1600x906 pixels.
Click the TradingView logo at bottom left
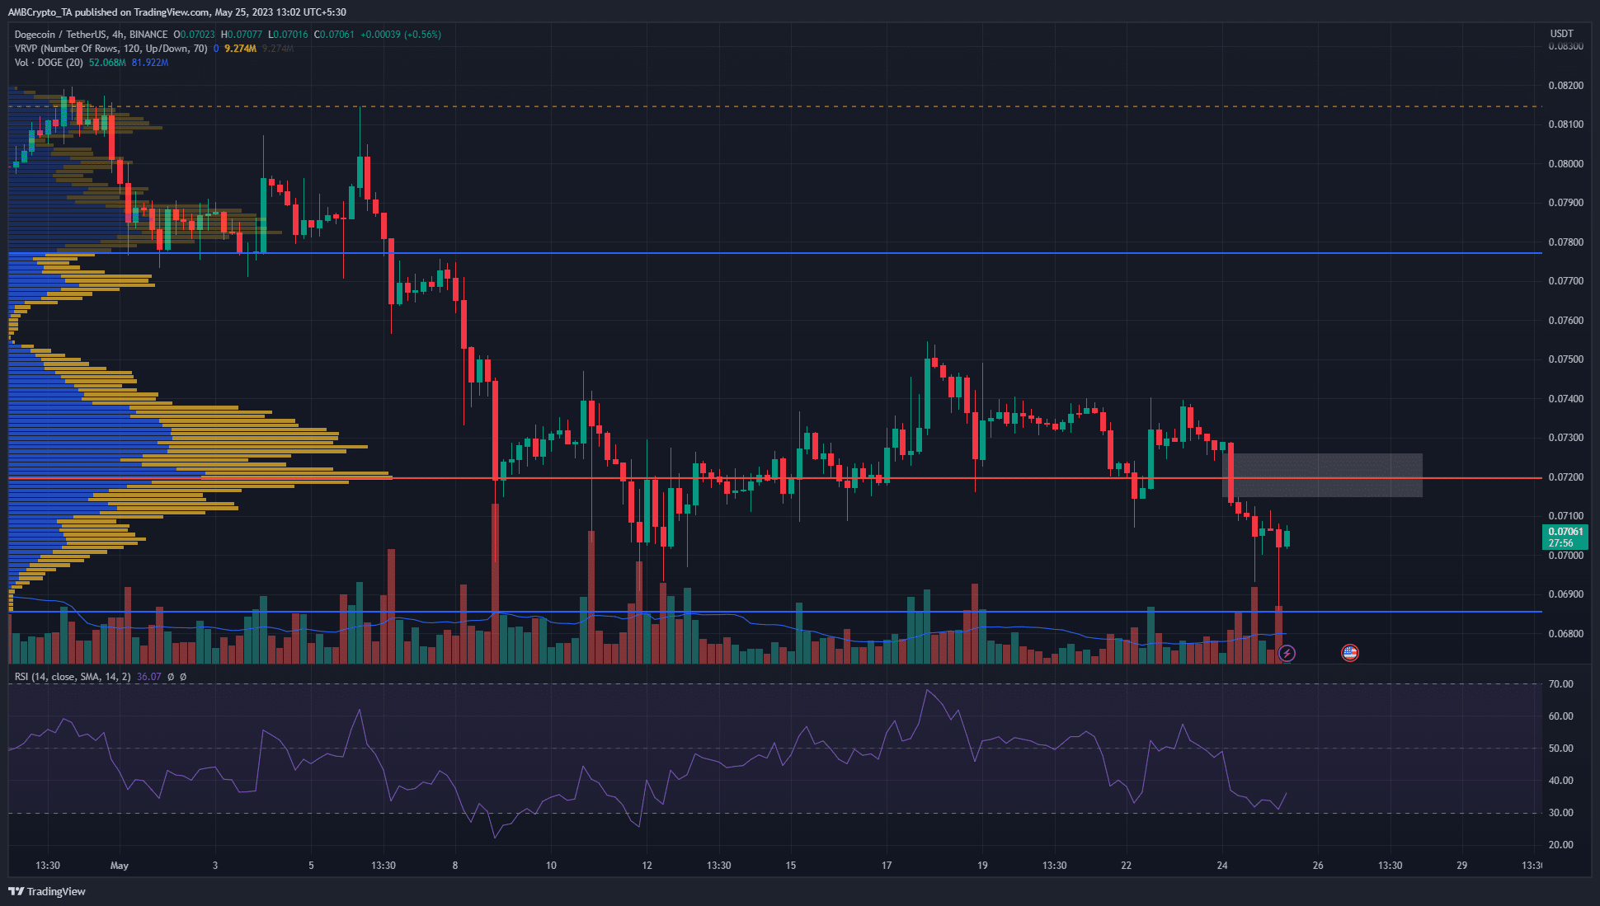point(47,891)
